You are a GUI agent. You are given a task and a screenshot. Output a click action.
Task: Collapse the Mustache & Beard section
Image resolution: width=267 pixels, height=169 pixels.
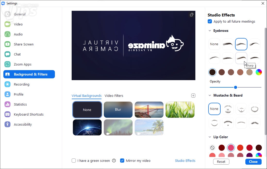point(210,95)
